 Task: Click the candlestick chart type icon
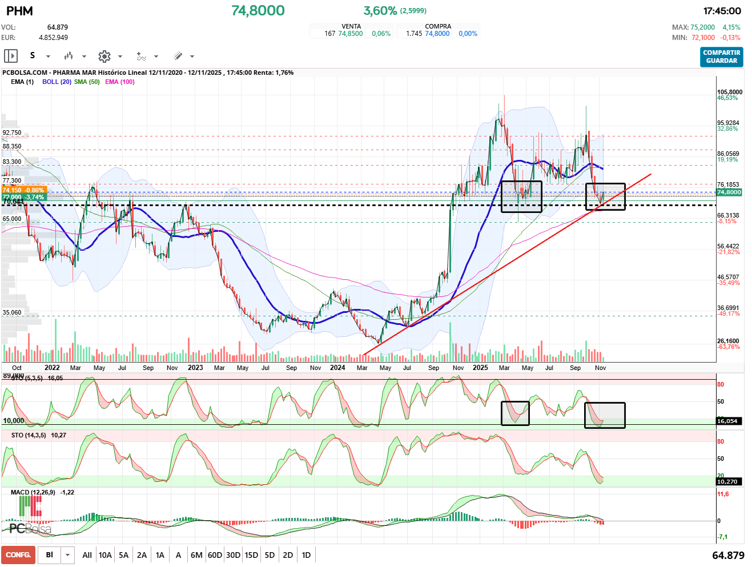[69, 56]
